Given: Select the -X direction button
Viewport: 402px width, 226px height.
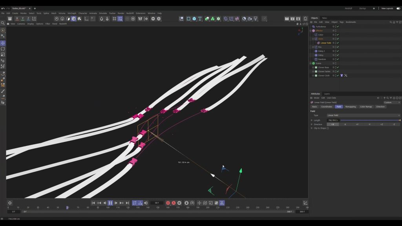Looking at the screenshot, I should point(345,124).
